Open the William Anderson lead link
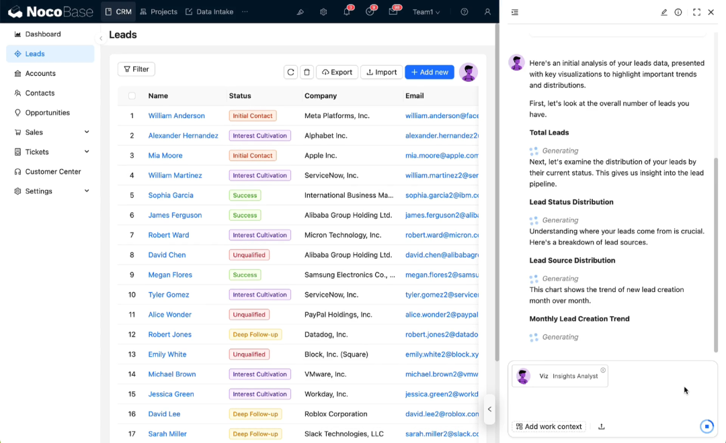This screenshot has width=726, height=443. [176, 115]
